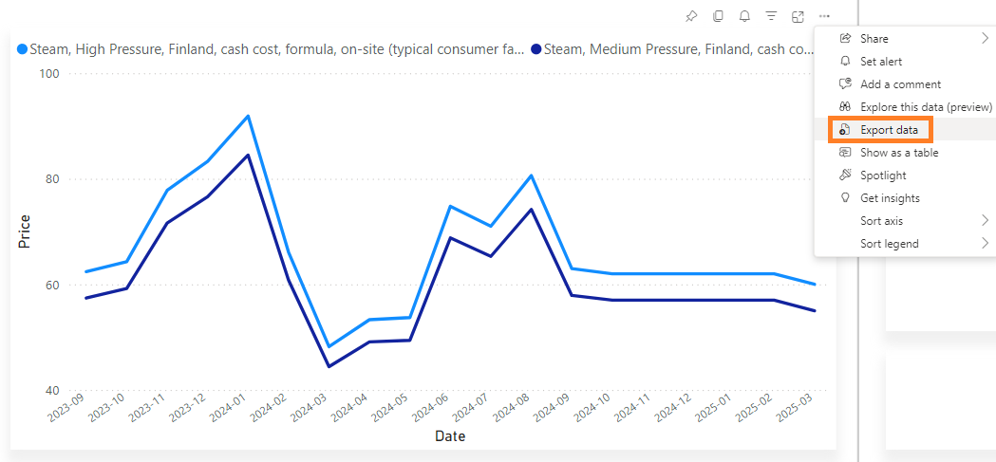Expand the Share submenu arrow
This screenshot has width=996, height=462.
pyautogui.click(x=985, y=39)
